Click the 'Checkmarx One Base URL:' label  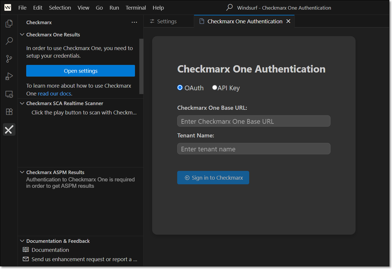pyautogui.click(x=212, y=108)
